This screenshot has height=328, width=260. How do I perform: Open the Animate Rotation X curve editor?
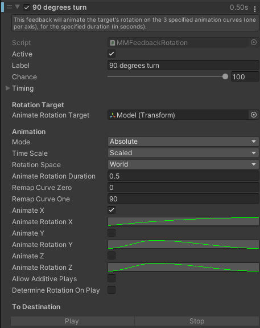click(x=183, y=221)
